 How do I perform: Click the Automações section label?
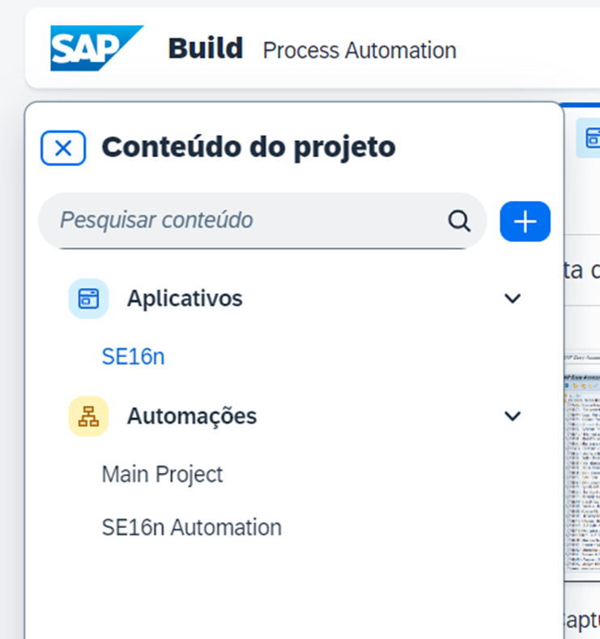click(192, 416)
